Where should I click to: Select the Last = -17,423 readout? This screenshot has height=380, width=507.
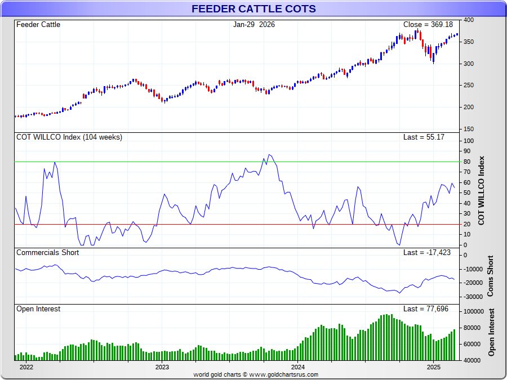point(427,253)
